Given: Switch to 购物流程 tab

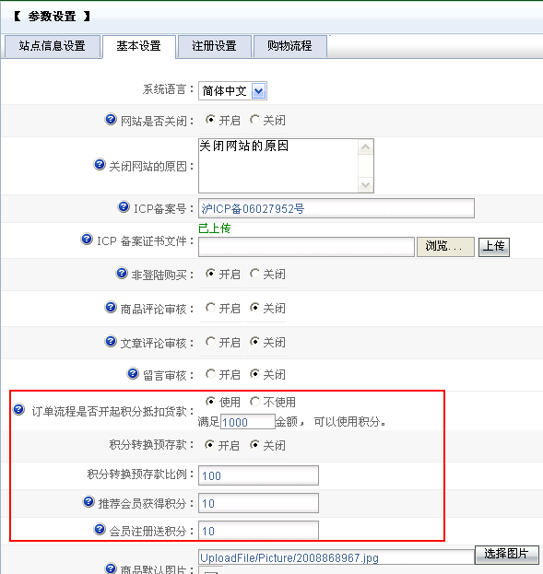Looking at the screenshot, I should (x=289, y=46).
